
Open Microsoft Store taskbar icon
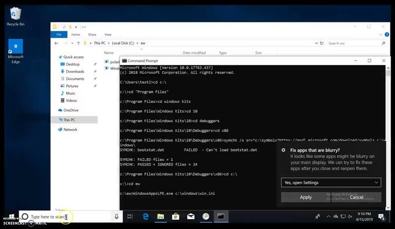pos(175,216)
